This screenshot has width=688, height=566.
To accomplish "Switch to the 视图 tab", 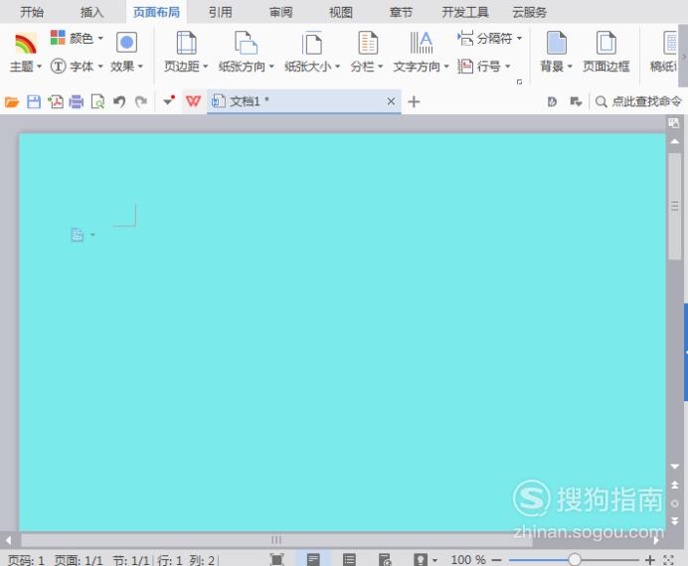I will 341,12.
